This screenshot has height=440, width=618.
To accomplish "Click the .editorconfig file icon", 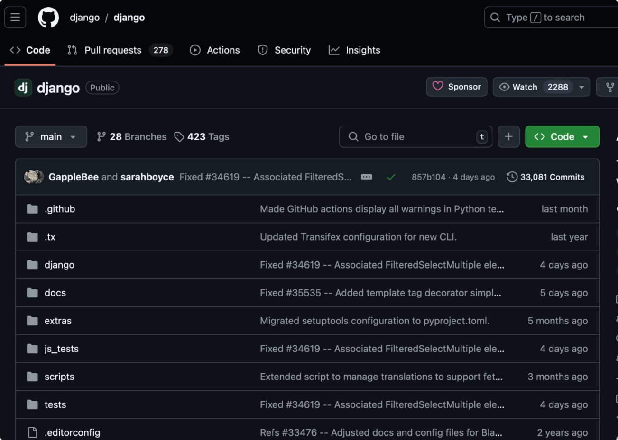I will point(32,432).
